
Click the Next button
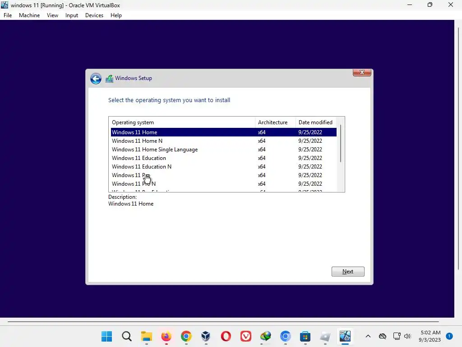[x=348, y=272]
